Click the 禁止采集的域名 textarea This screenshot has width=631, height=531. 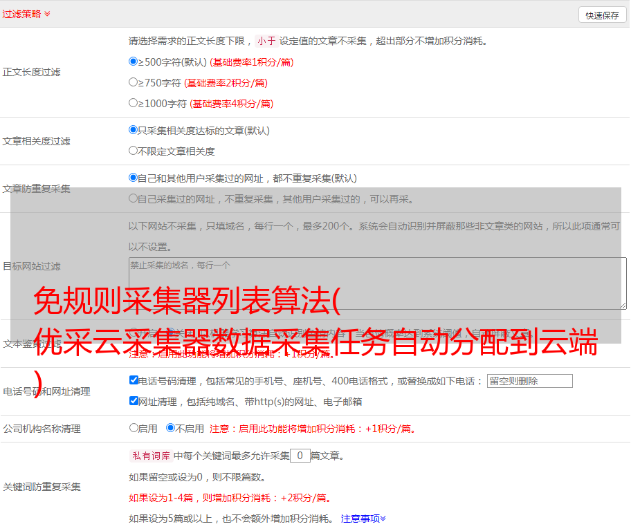point(378,283)
